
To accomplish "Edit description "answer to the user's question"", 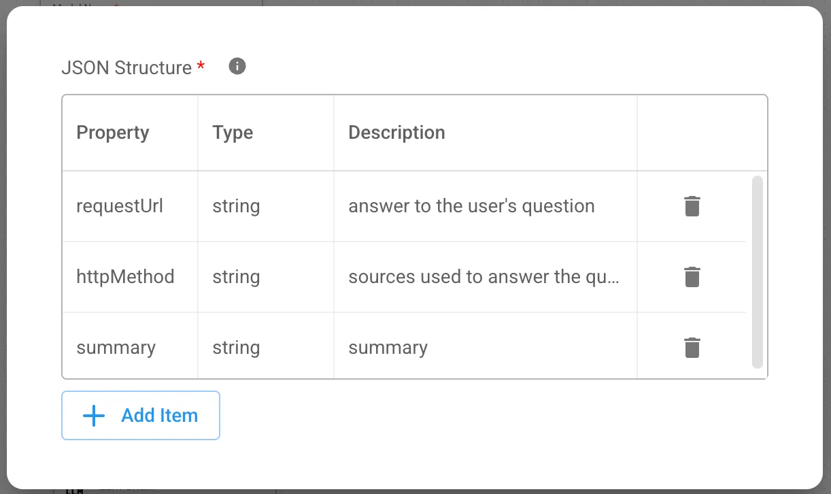I will [471, 206].
